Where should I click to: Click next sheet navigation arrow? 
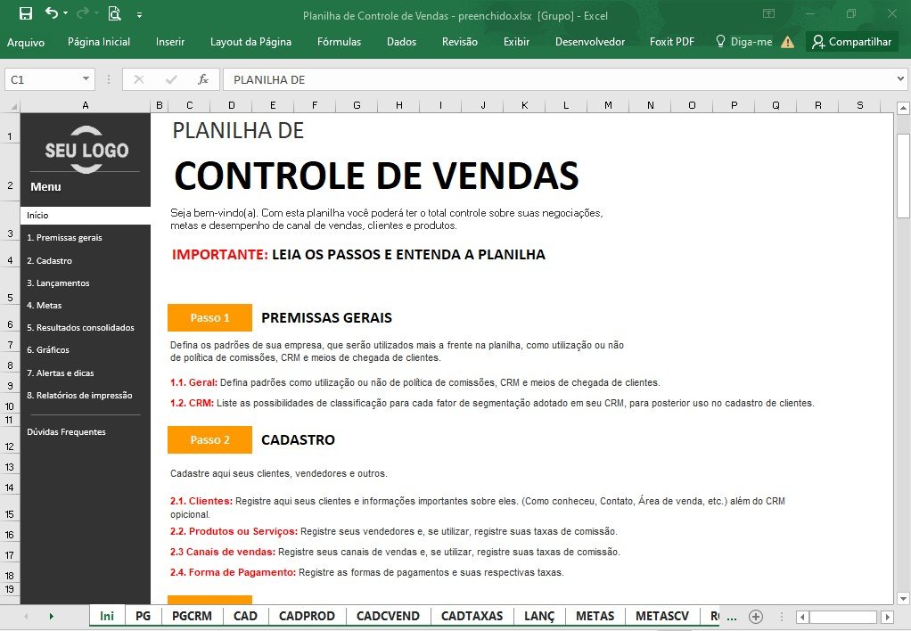51,616
